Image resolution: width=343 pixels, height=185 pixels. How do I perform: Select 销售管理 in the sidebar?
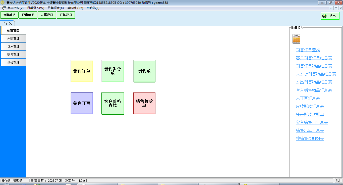(x=14, y=30)
